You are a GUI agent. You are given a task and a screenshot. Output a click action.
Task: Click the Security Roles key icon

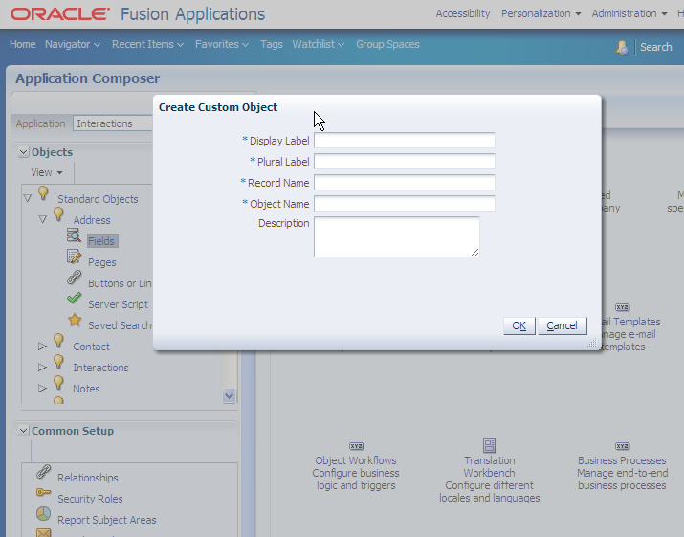[44, 492]
